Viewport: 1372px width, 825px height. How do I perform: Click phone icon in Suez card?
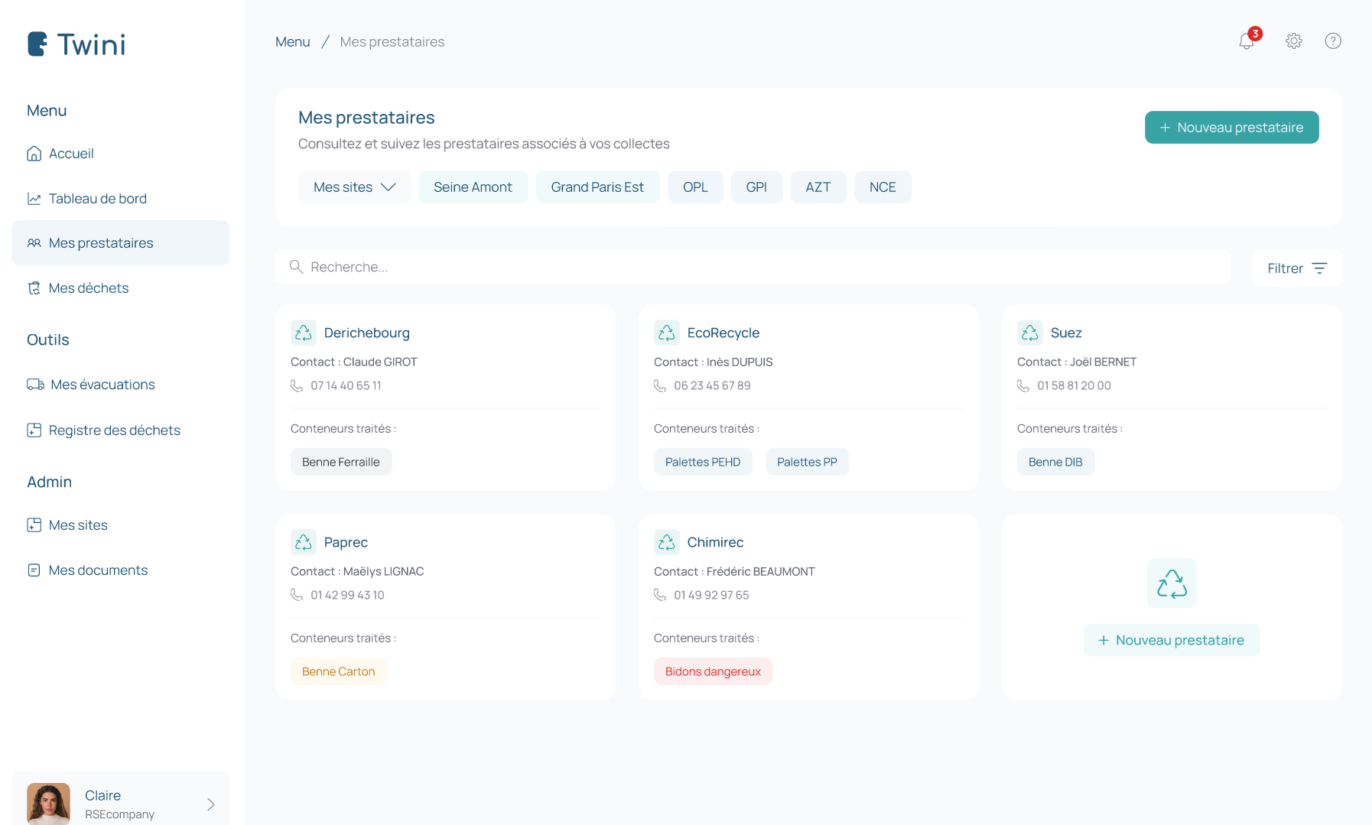point(1023,386)
